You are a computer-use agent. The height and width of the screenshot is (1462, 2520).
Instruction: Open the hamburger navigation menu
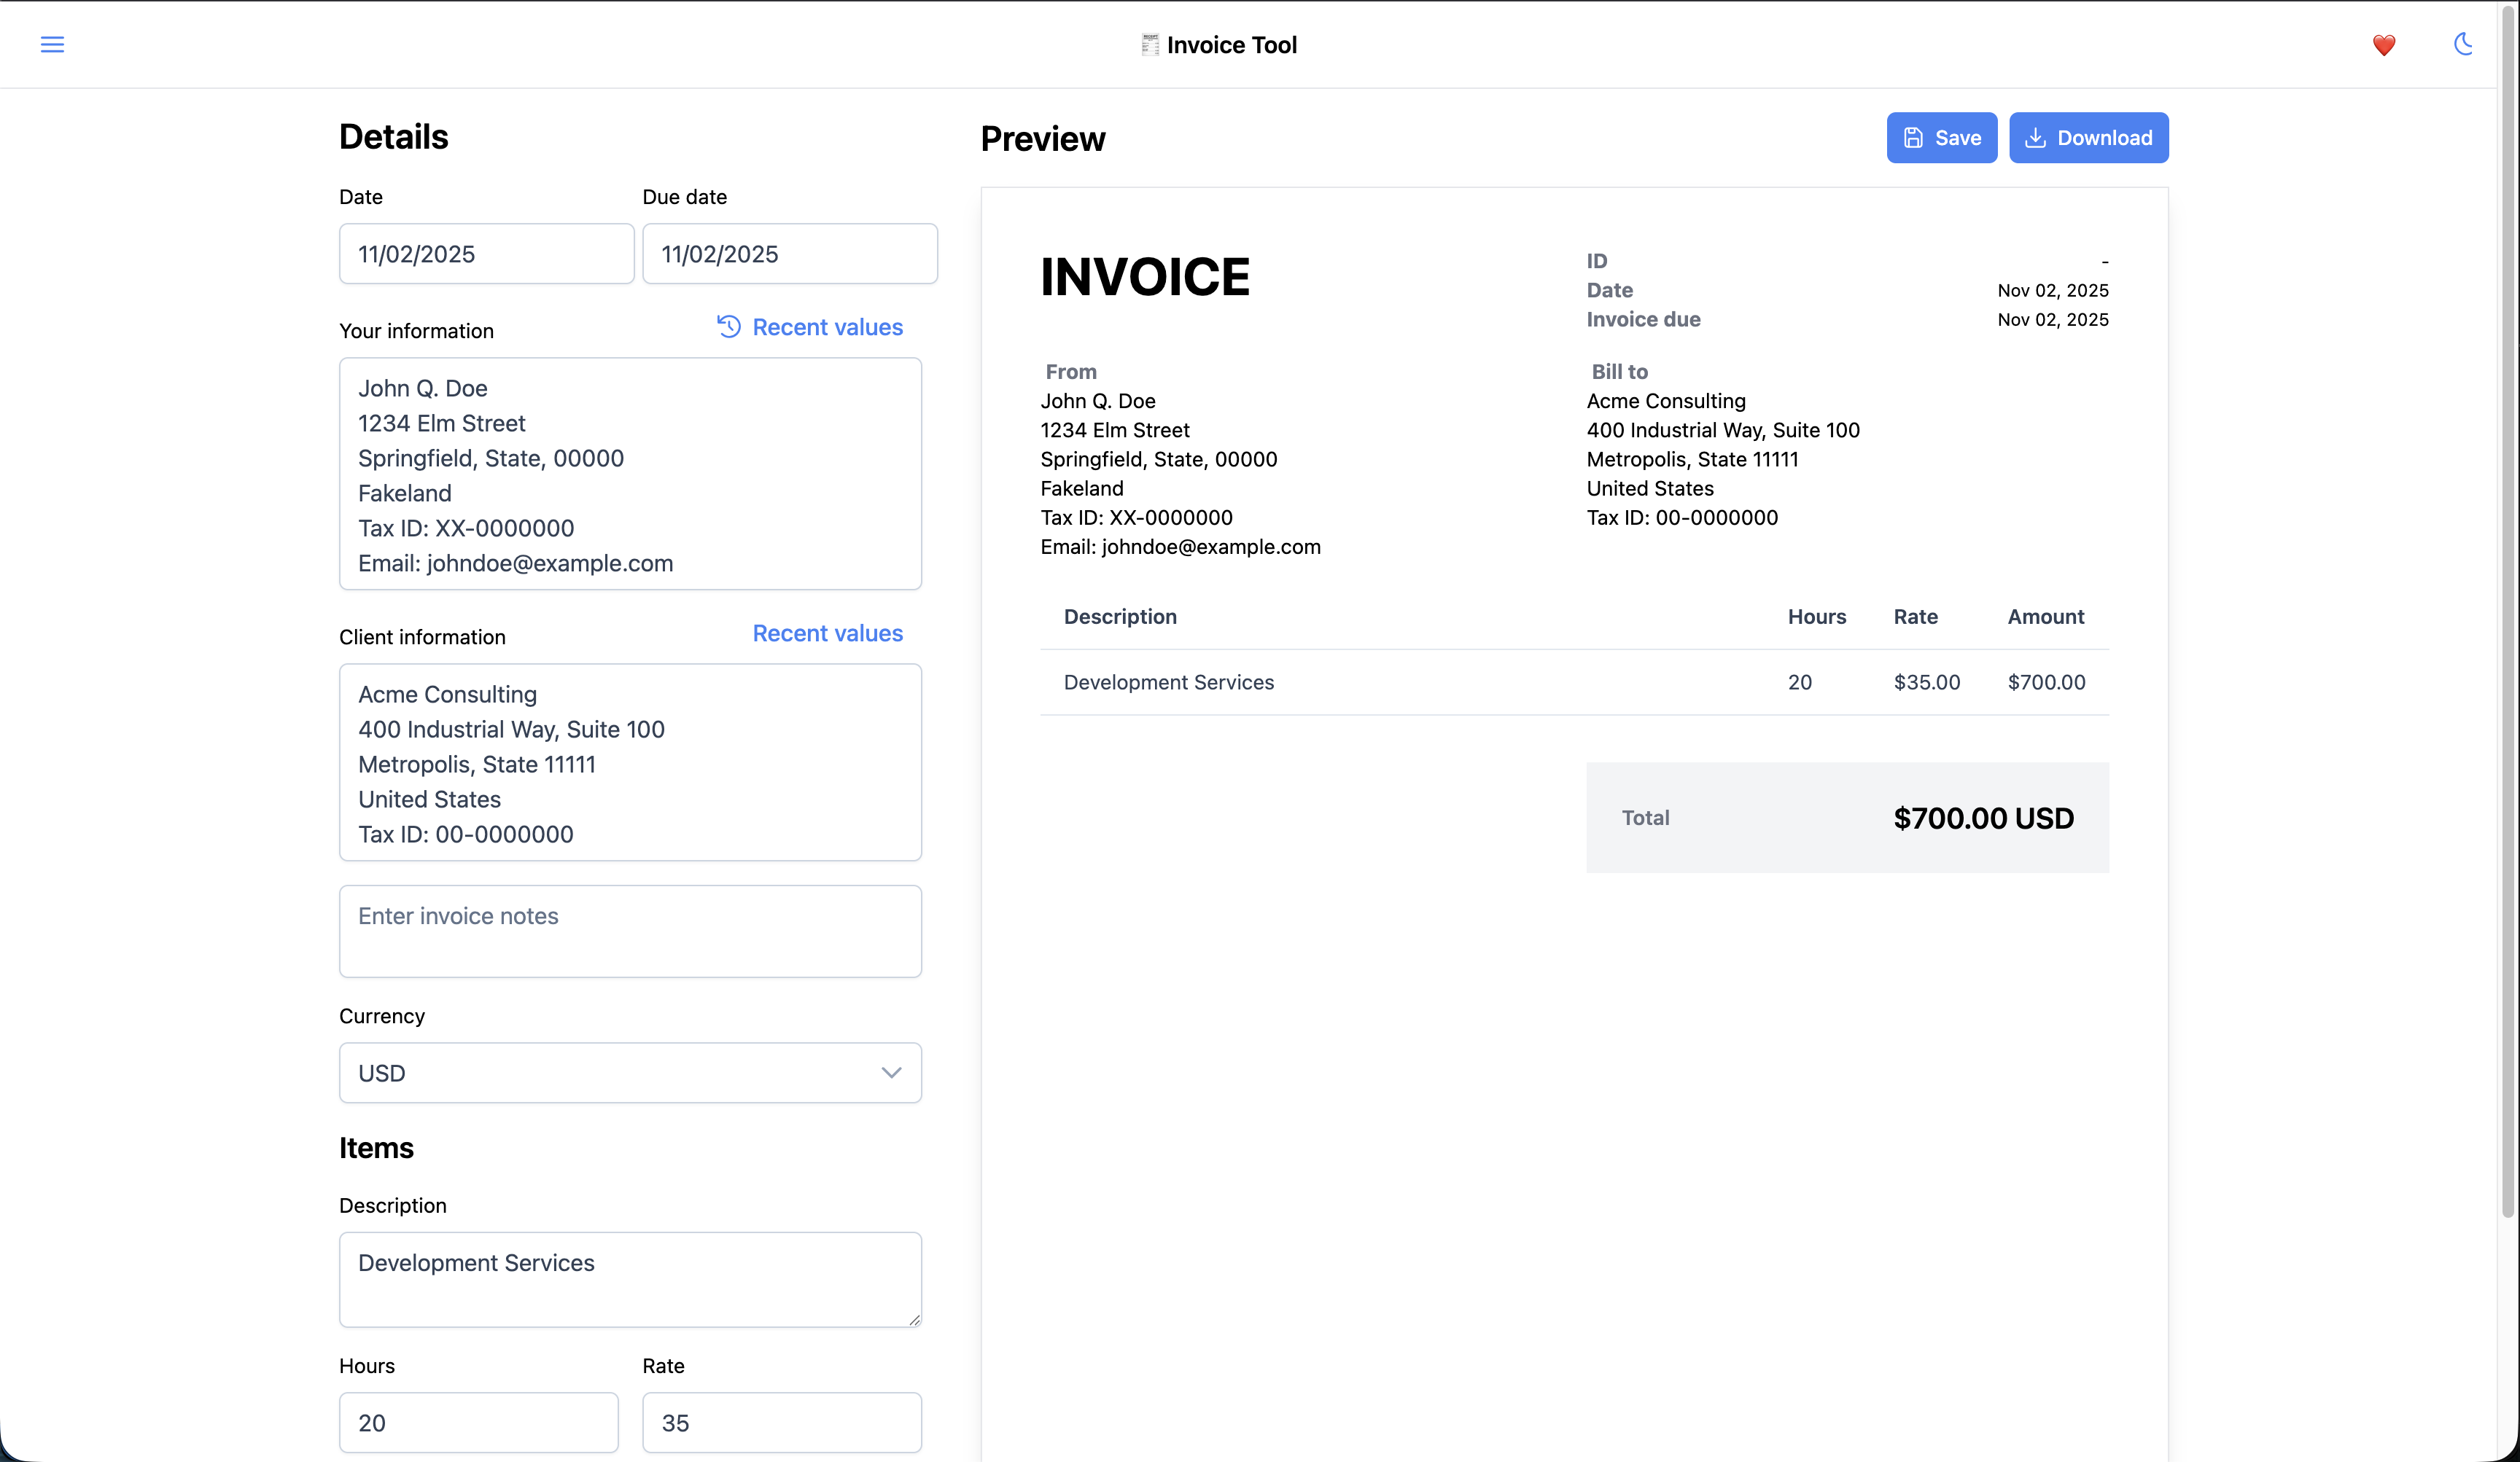click(x=52, y=44)
